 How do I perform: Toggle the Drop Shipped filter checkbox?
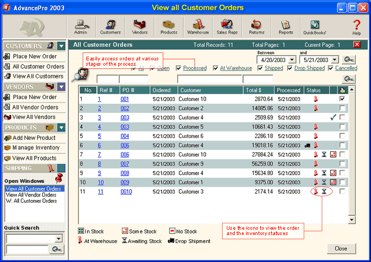point(289,68)
